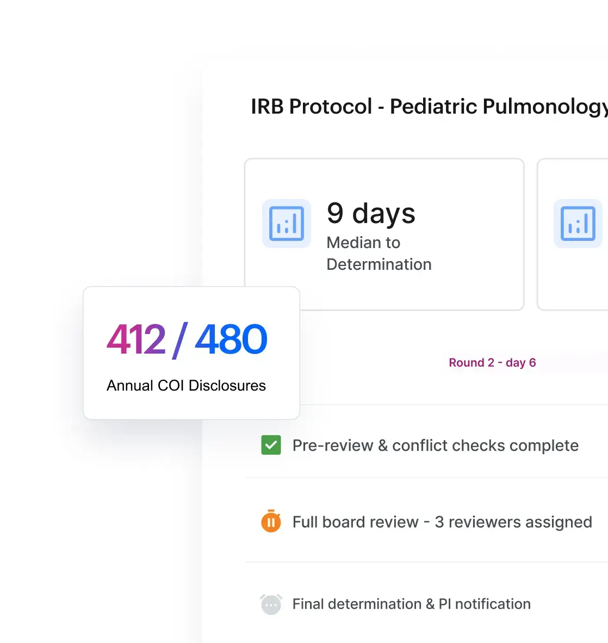Open the Annual COI Disclosures card
The width and height of the screenshot is (608, 643).
[191, 353]
